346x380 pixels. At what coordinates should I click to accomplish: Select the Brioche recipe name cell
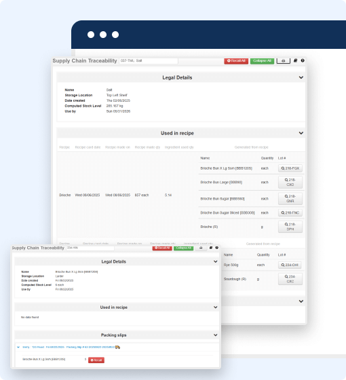[x=65, y=195]
